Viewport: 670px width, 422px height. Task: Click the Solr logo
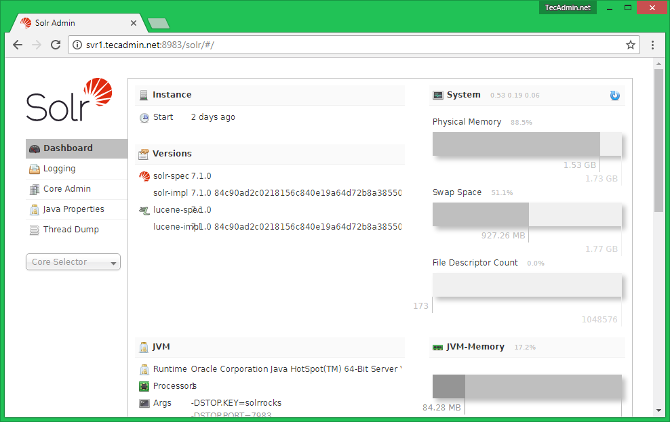(69, 100)
